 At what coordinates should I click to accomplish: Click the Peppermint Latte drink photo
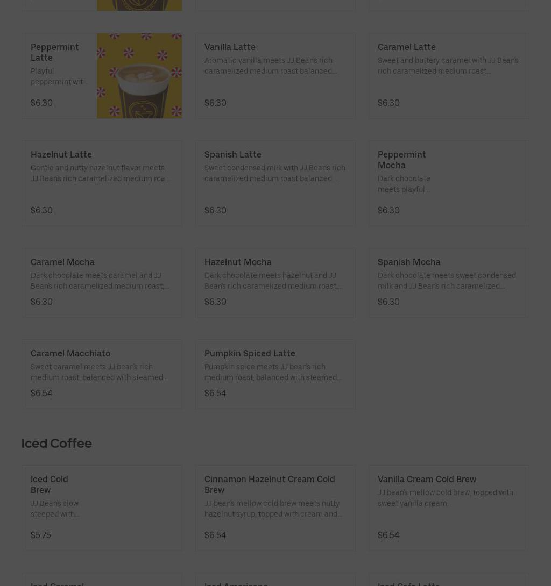[139, 76]
